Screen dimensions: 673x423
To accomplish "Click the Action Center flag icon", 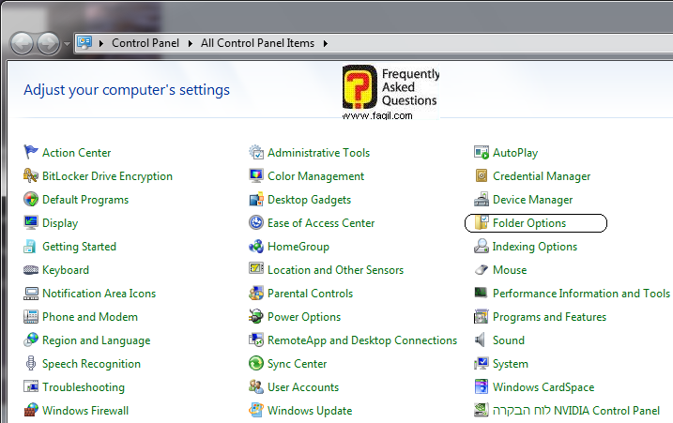I will pos(31,153).
